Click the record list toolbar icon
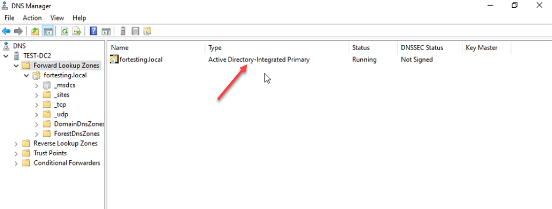 click(135, 31)
